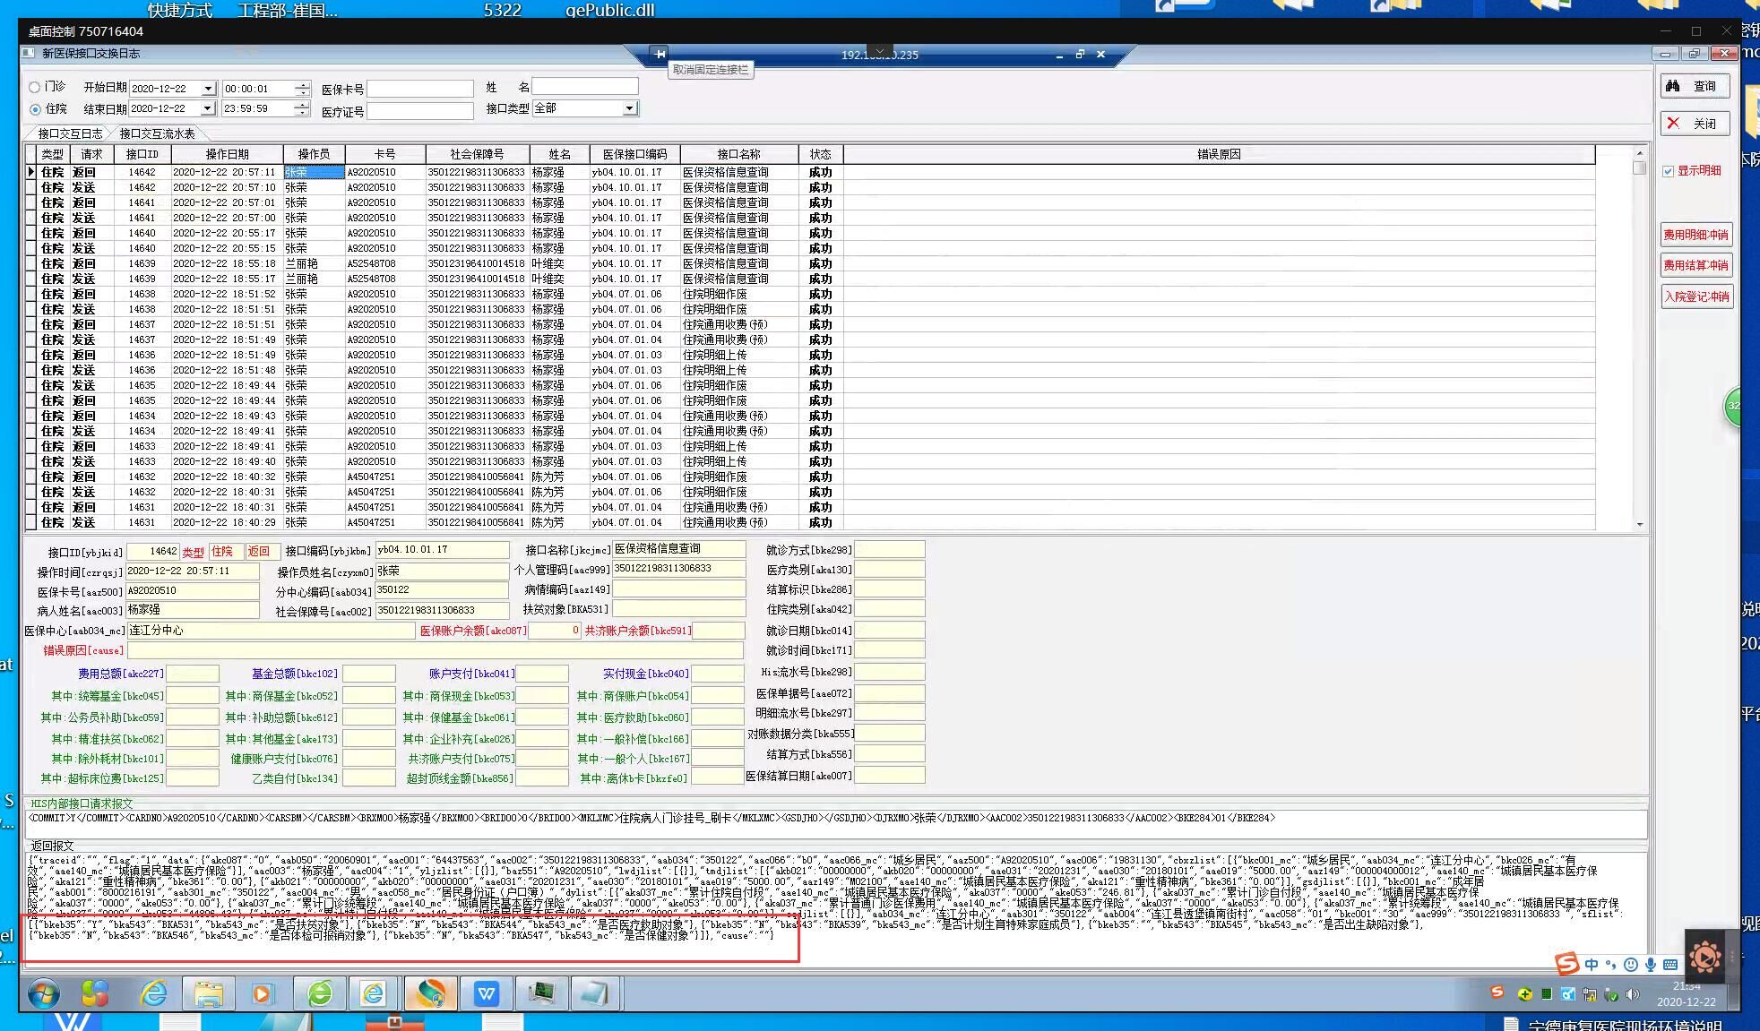This screenshot has width=1760, height=1031.
Task: Click the 费用明细冲销 button
Action: point(1695,235)
